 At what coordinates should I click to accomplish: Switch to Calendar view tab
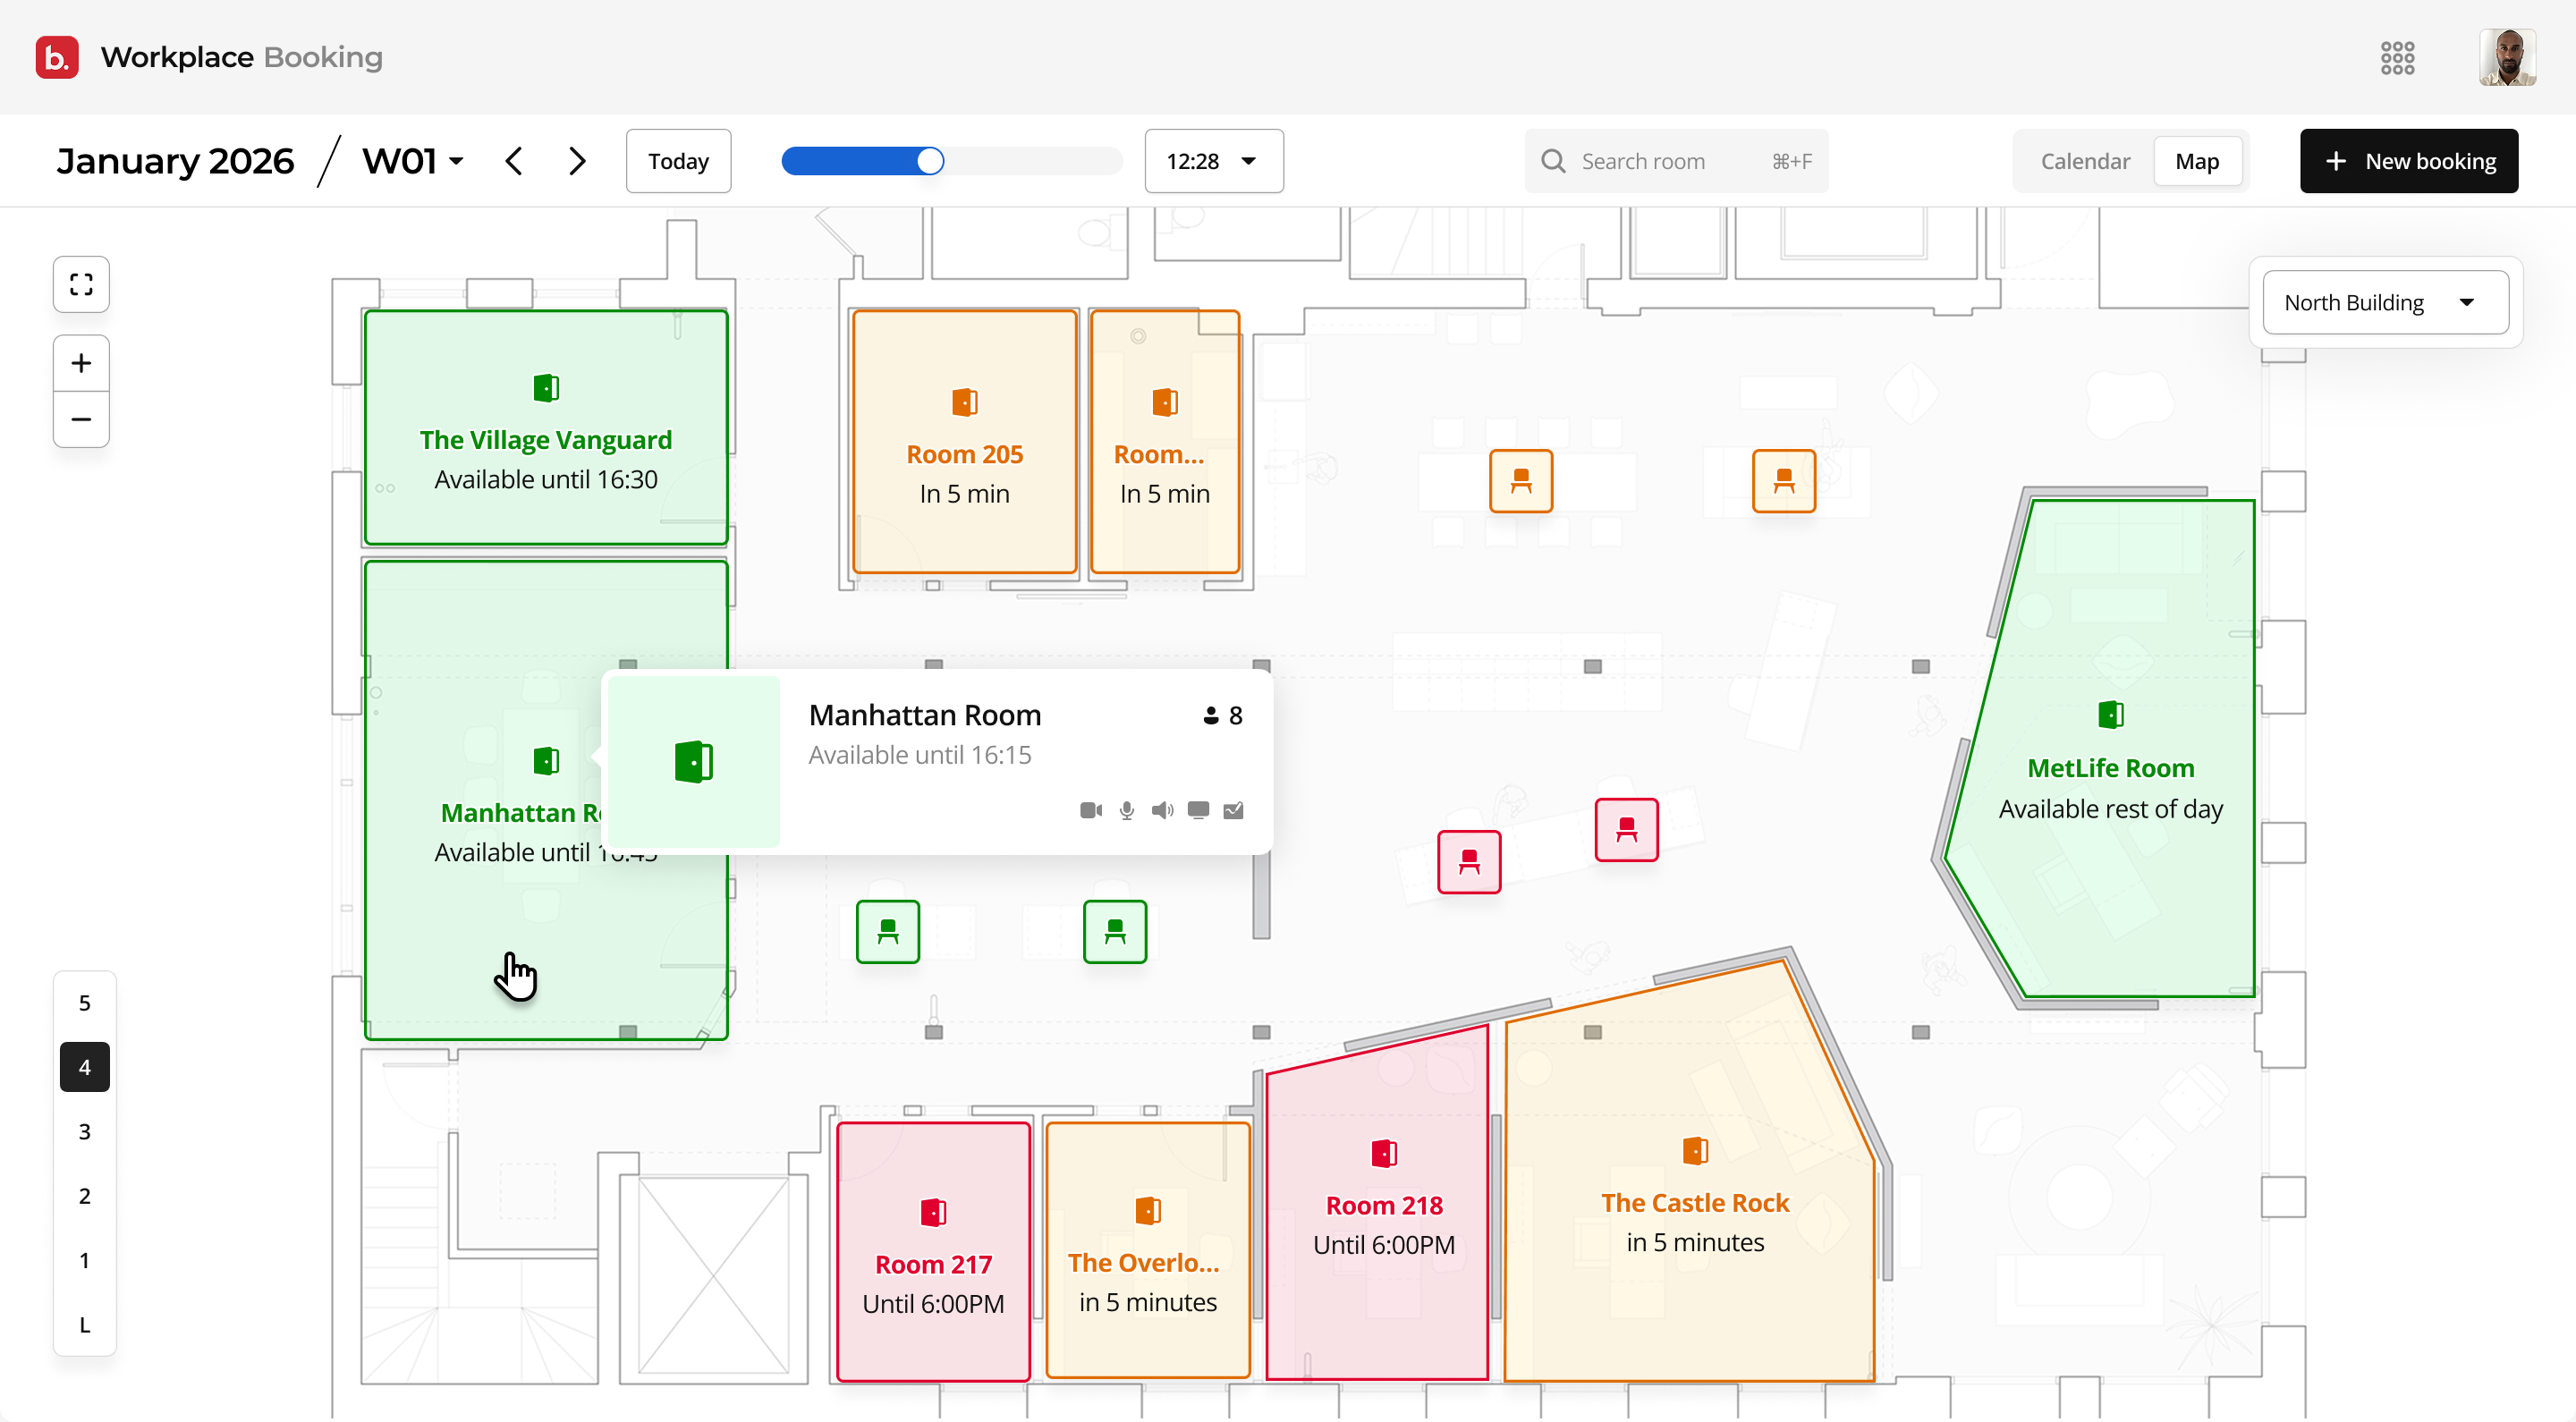[x=2084, y=161]
